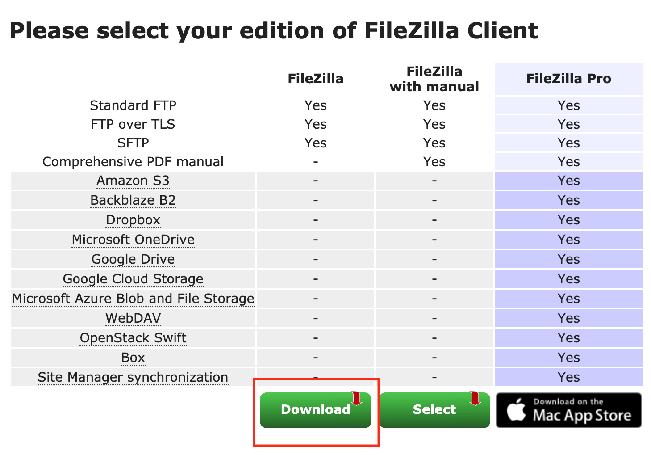Open the Microsoft Azure Blob and File Storage link
Screen dimensions: 651x455
point(133,299)
